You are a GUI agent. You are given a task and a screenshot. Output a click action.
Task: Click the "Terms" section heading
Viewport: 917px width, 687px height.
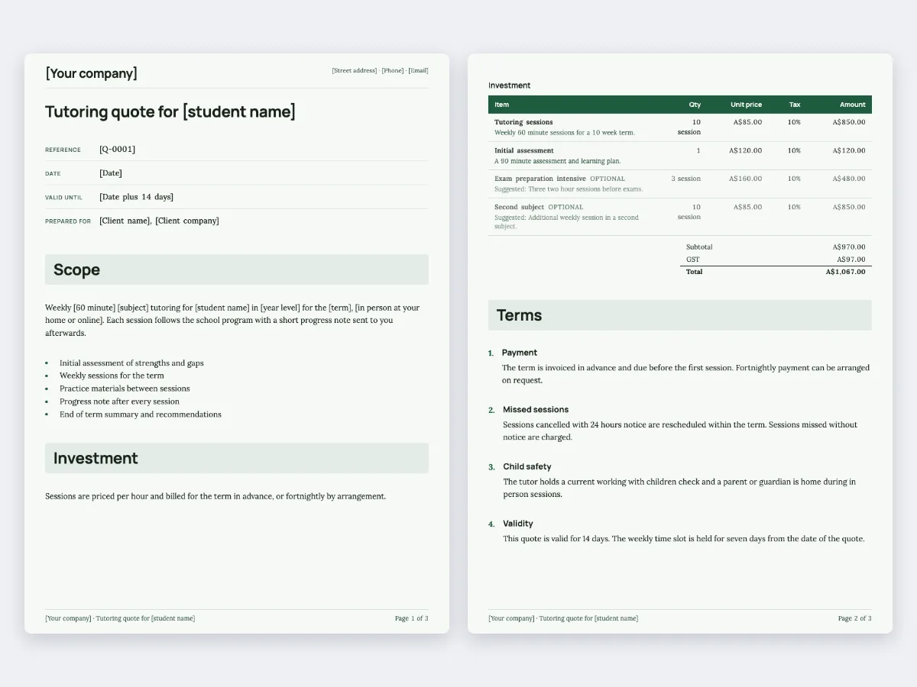pos(519,315)
